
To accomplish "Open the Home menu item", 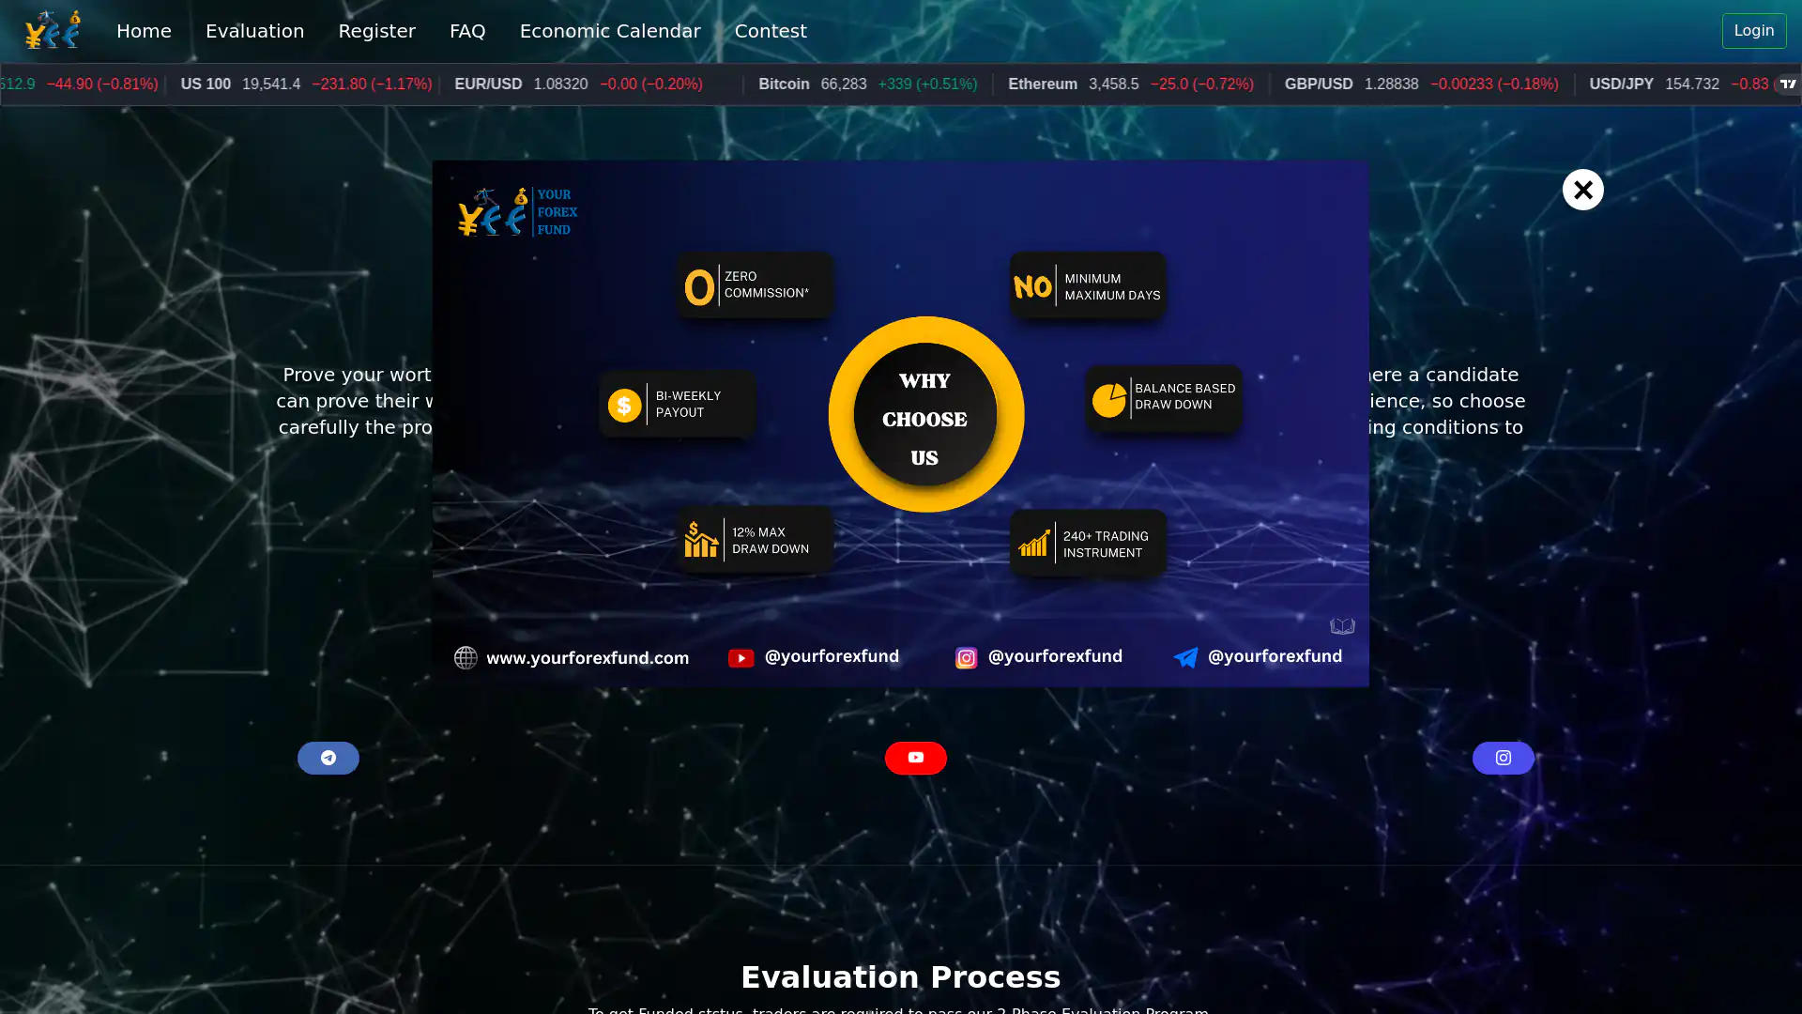I will pos(144,31).
